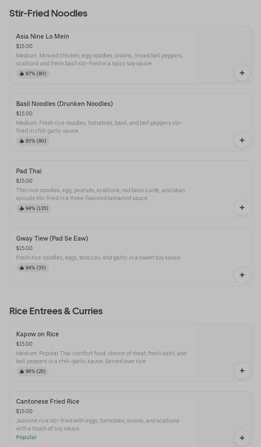Open Asia Nine Lo Mein item title
The height and width of the screenshot is (447, 261).
click(42, 37)
